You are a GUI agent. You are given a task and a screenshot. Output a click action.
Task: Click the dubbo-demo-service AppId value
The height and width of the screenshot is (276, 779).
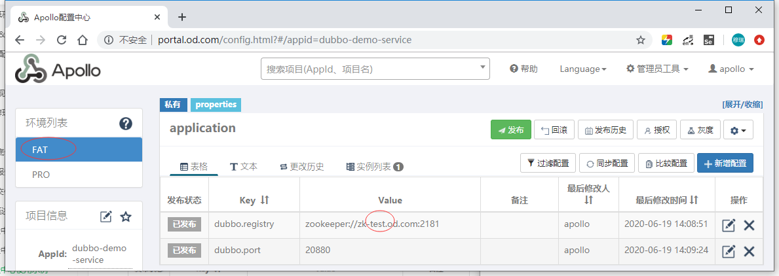tap(100, 254)
